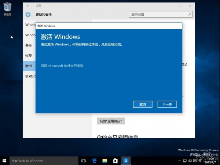Open 针对开发人员 sidebar section
This screenshot has width=220, height=165.
coord(30,76)
